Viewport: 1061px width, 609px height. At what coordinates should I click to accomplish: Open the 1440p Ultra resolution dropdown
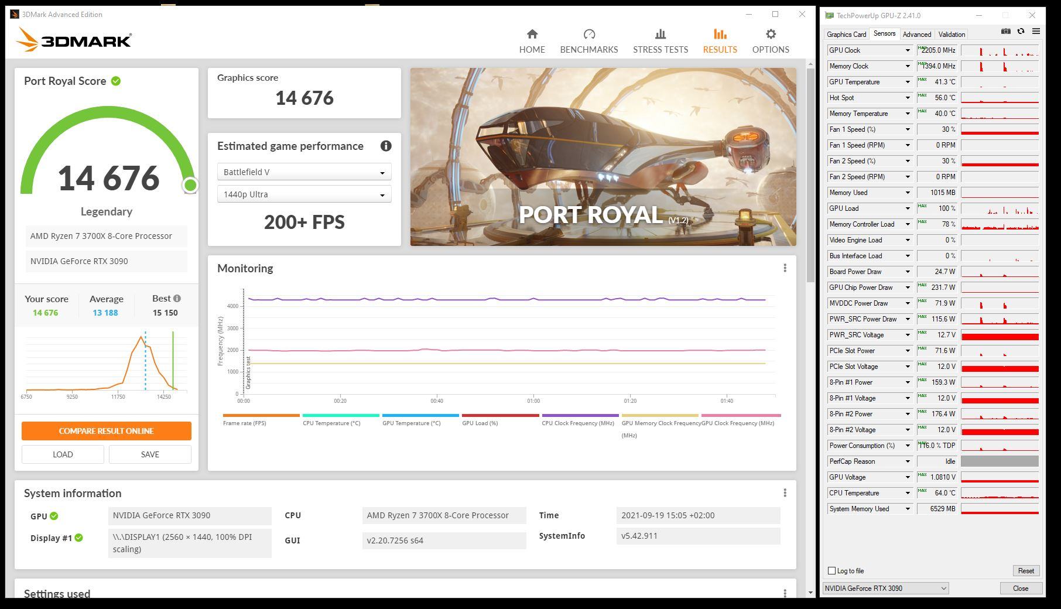pyautogui.click(x=304, y=194)
